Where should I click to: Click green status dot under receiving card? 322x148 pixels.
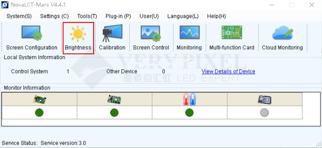tap(114, 113)
